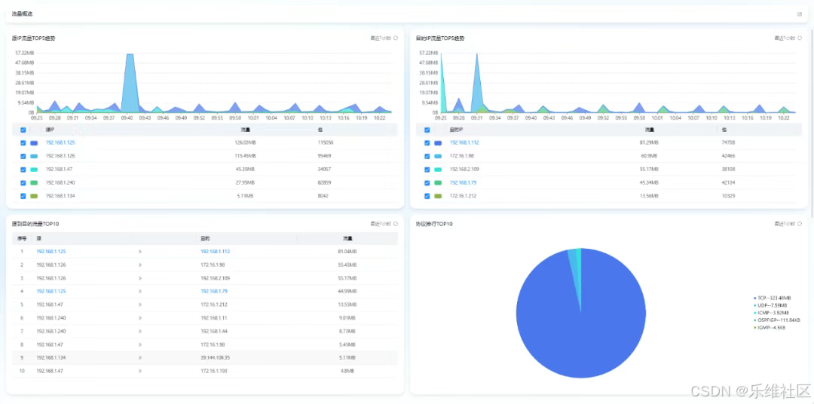Click the edit icon on 流量概览 bar

point(800,14)
